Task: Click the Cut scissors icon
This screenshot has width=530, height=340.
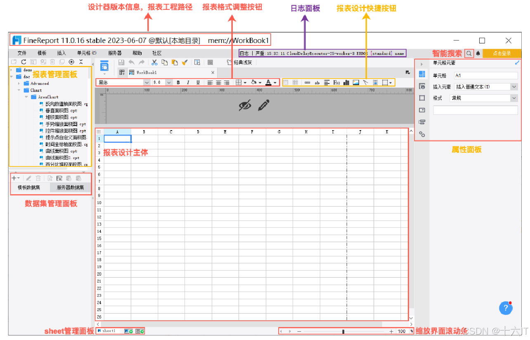Action: (x=154, y=62)
